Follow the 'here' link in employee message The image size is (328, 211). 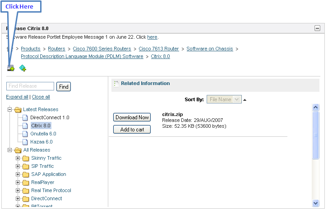point(152,37)
